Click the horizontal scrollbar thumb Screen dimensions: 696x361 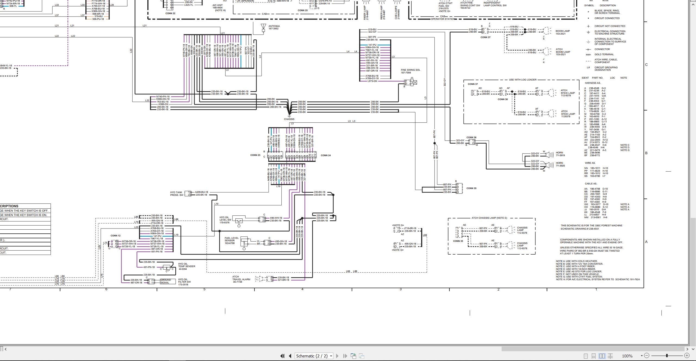[593, 349]
